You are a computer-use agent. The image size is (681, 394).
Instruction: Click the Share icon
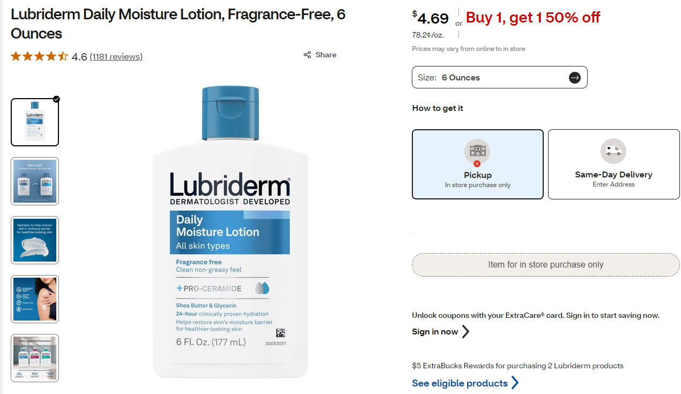pos(307,55)
